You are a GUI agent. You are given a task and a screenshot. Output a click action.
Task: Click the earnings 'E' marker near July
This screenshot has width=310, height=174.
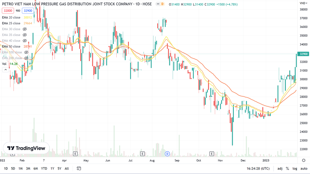pyautogui.click(x=142, y=154)
